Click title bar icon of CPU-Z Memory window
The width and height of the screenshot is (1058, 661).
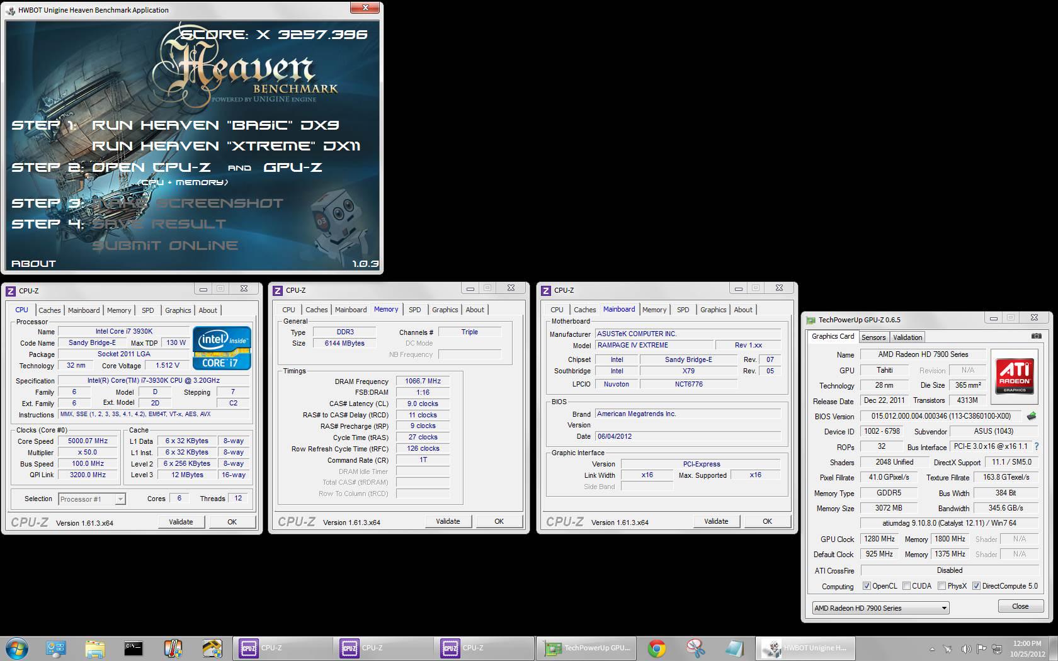277,290
